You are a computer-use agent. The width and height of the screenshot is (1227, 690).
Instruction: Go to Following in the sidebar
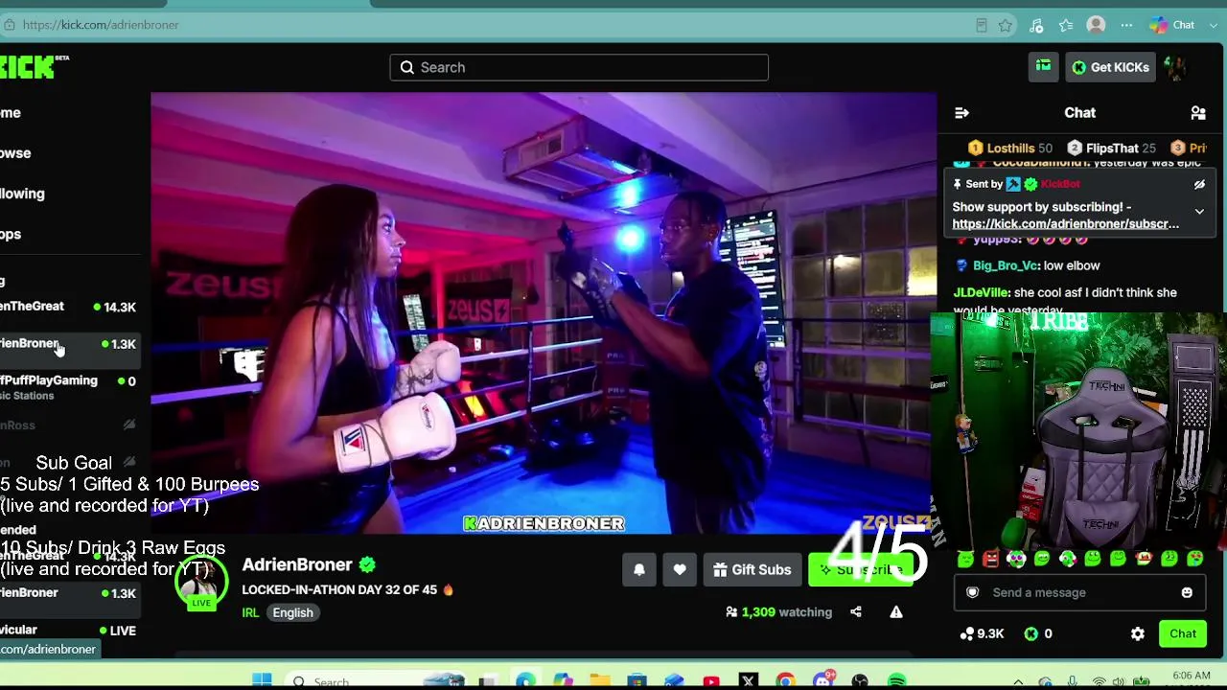(22, 194)
